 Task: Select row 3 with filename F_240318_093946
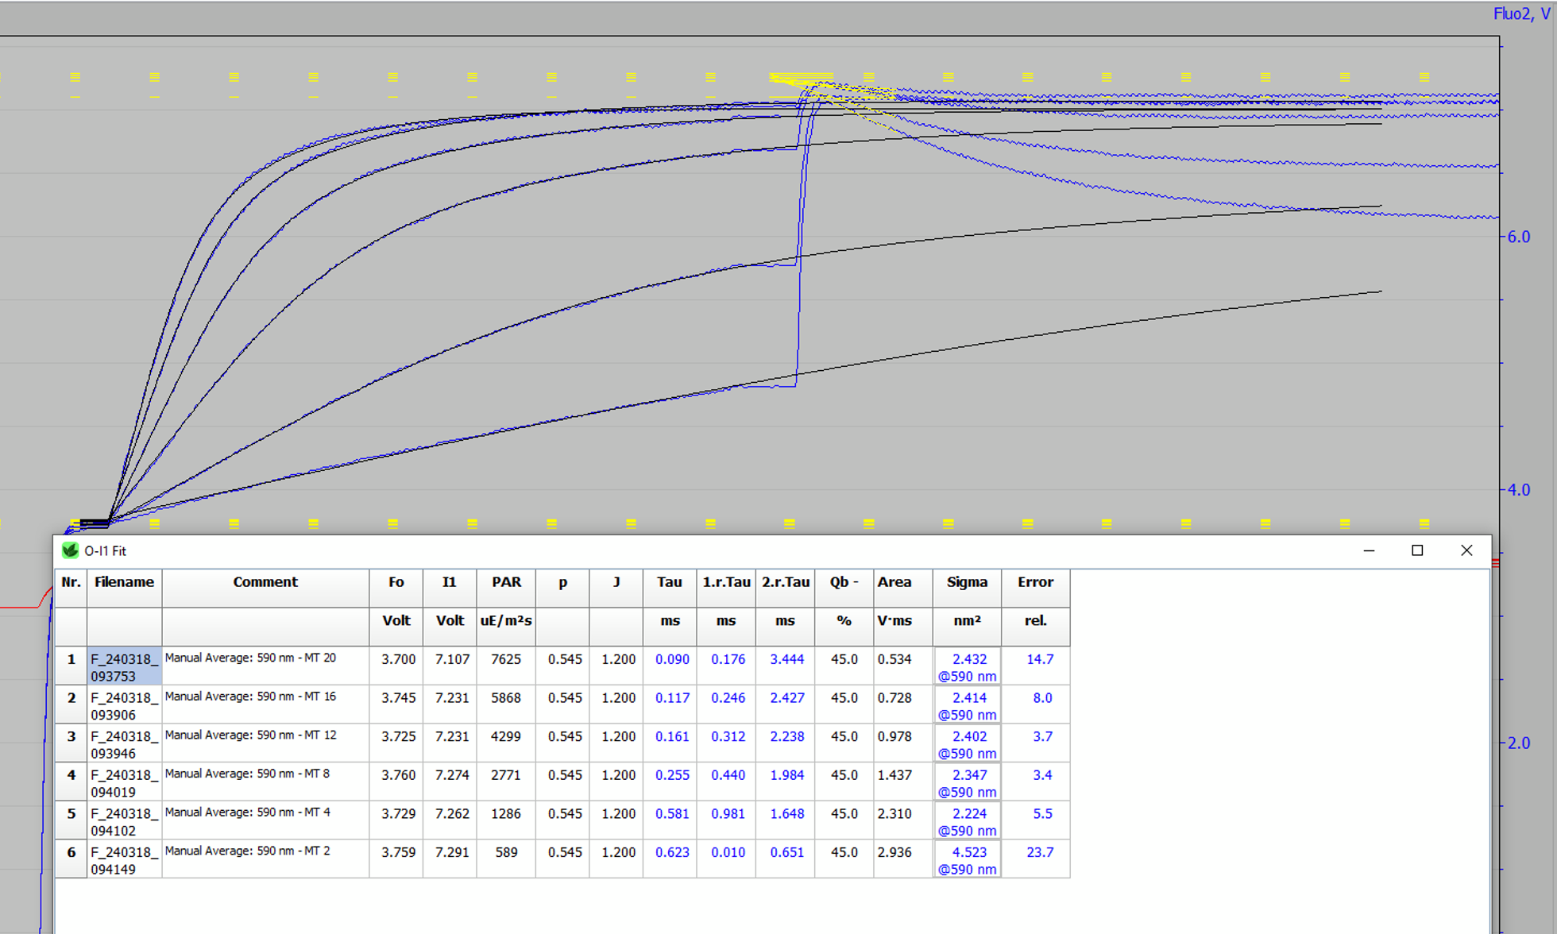point(124,743)
